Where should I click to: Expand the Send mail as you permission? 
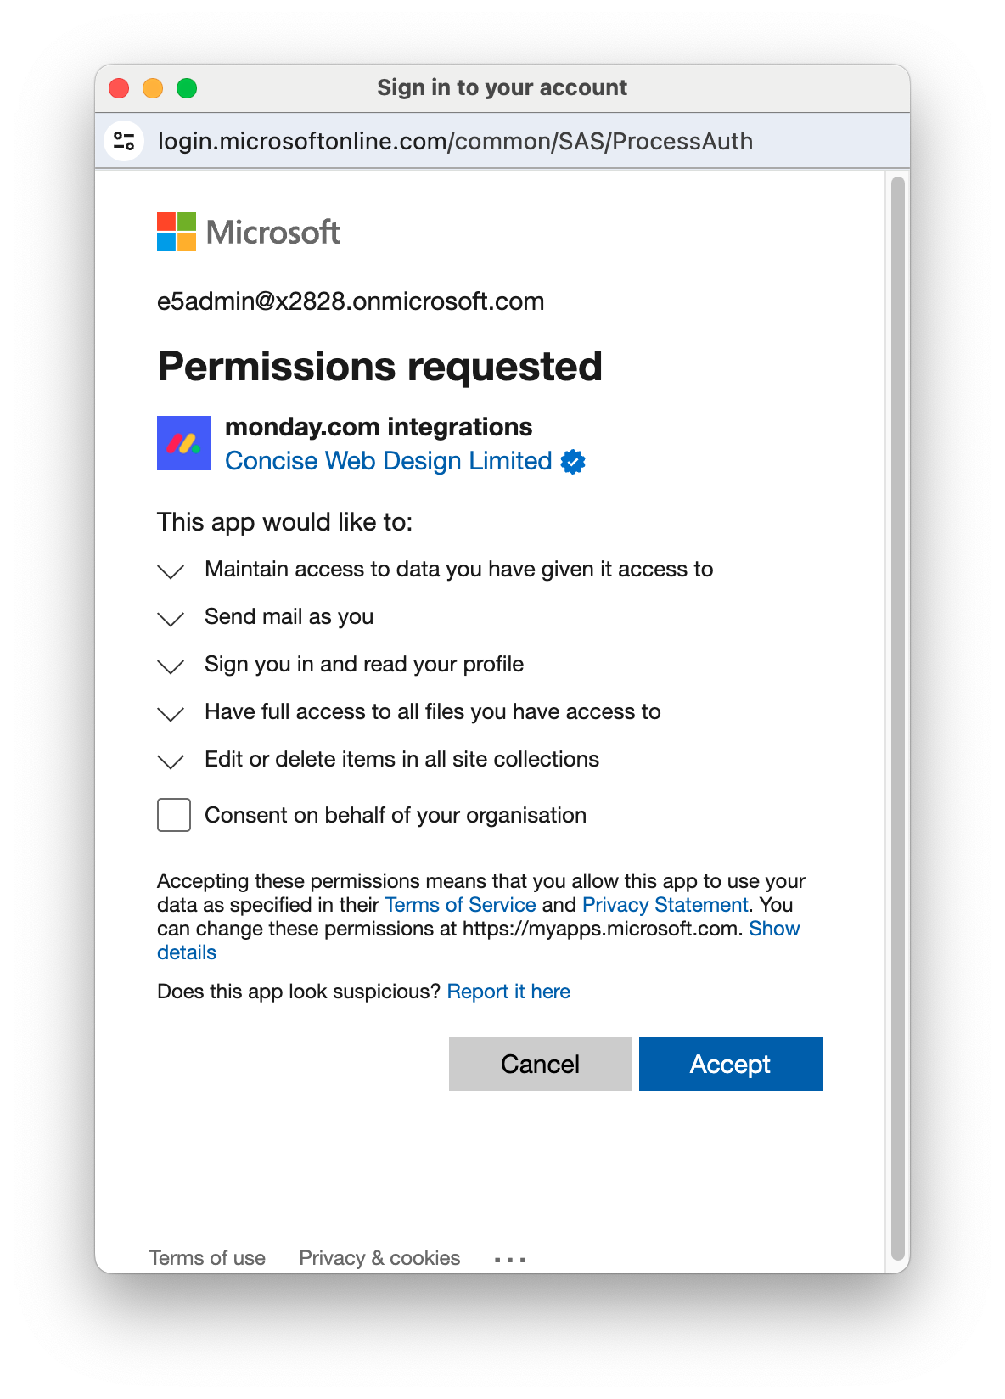coord(171,618)
